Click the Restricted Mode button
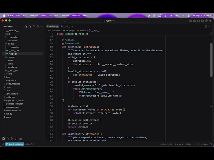214x160 pixels. [x=14, y=144]
